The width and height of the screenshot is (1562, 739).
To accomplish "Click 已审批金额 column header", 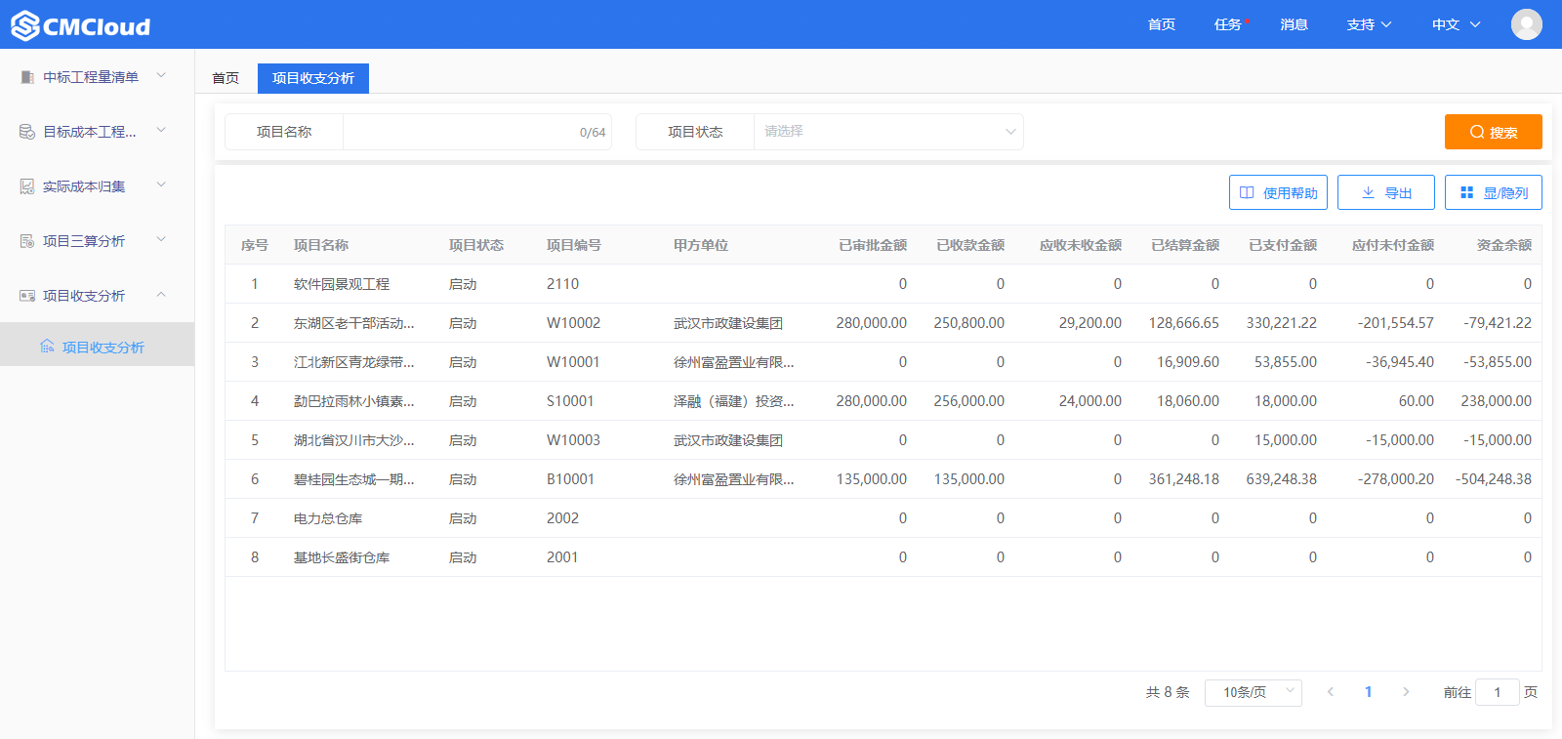I will (873, 245).
